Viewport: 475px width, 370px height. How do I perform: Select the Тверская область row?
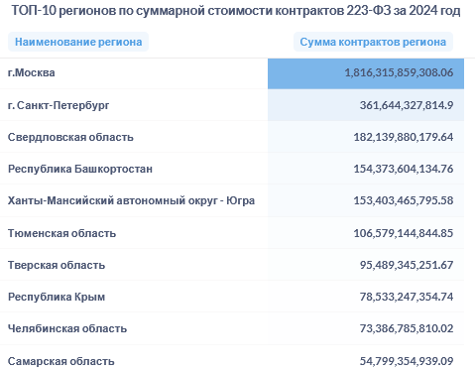point(232,265)
